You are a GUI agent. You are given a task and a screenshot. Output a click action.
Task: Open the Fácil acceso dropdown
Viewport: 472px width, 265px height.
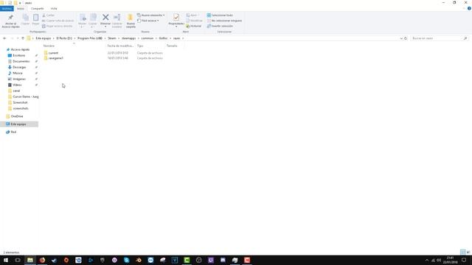tap(147, 21)
